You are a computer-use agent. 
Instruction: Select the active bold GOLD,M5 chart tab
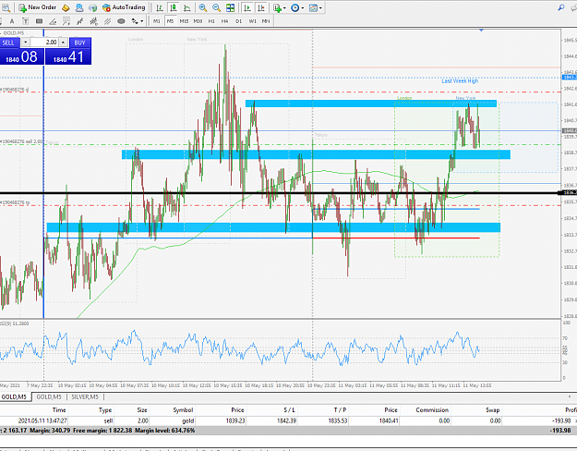[x=15, y=396]
